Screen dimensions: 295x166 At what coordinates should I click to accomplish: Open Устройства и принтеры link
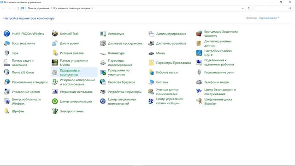click(x=125, y=92)
